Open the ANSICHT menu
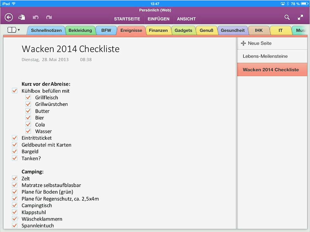 pyautogui.click(x=186, y=19)
